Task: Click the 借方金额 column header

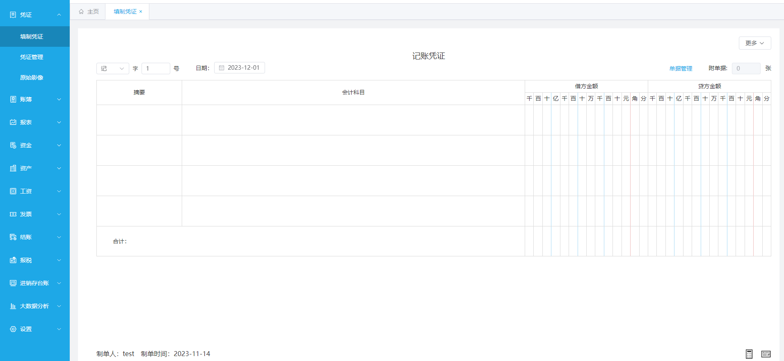Action: pyautogui.click(x=586, y=86)
